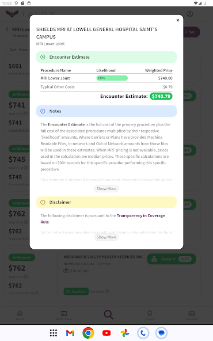Show more of the Notes section
This screenshot has height=341, width=213.
(106, 188)
